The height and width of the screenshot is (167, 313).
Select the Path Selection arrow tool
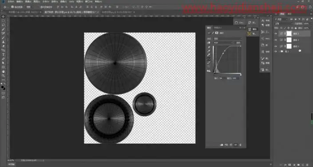pyautogui.click(x=3, y=63)
